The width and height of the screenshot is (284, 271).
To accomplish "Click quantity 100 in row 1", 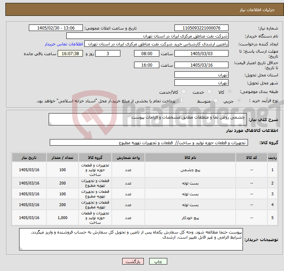I will coord(62,170).
